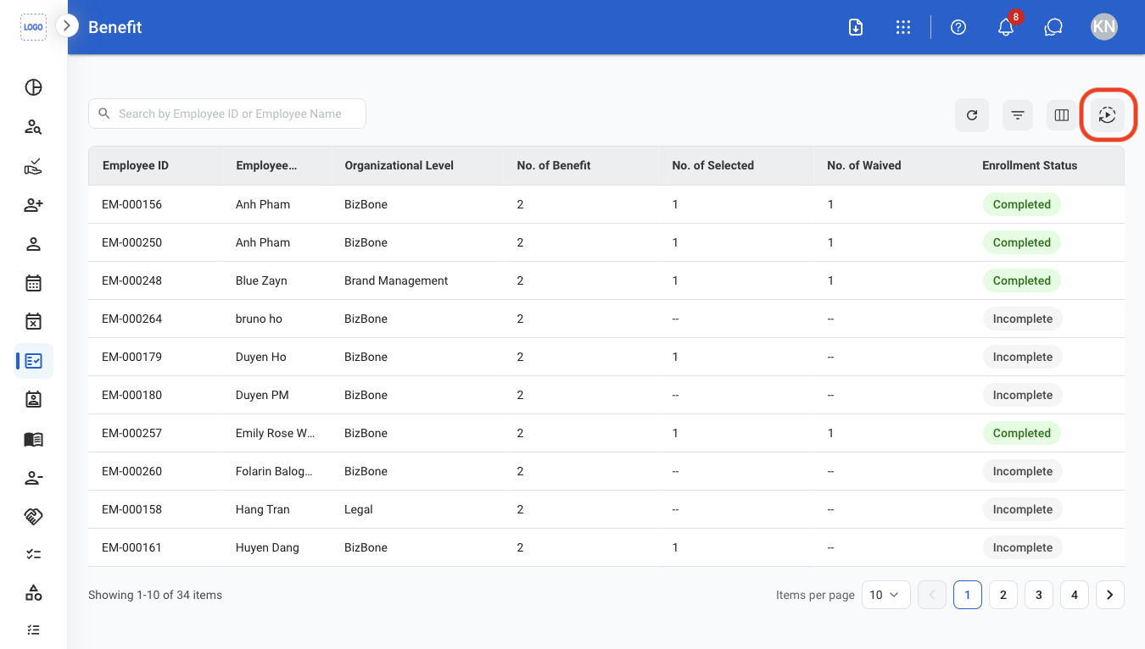This screenshot has width=1145, height=649.
Task: Click the Legal organizational level cell
Action: 359,509
